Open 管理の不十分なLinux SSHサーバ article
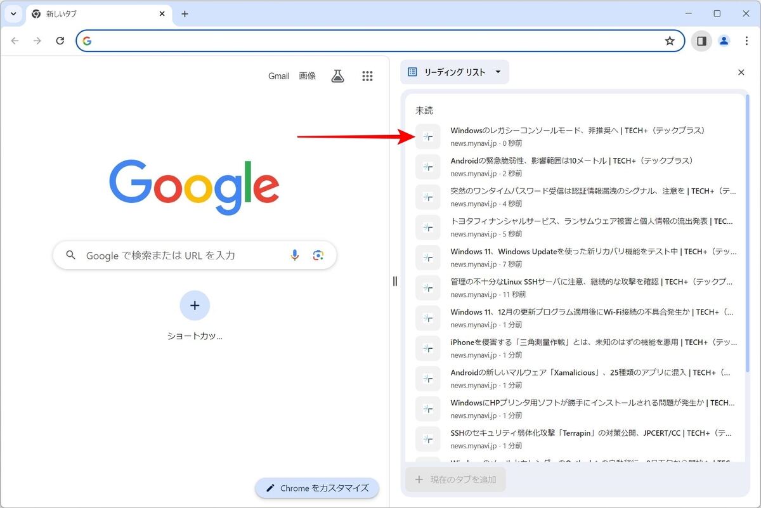This screenshot has width=761, height=508. click(576, 288)
